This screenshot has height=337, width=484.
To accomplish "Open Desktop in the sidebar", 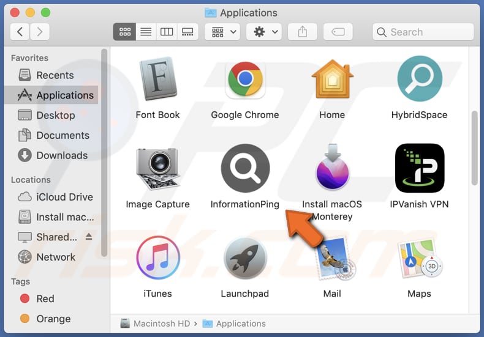I will click(51, 115).
